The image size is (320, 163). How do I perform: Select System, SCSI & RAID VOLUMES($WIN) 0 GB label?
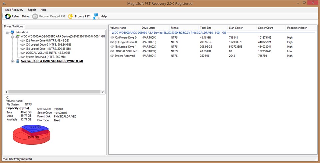point(52,61)
